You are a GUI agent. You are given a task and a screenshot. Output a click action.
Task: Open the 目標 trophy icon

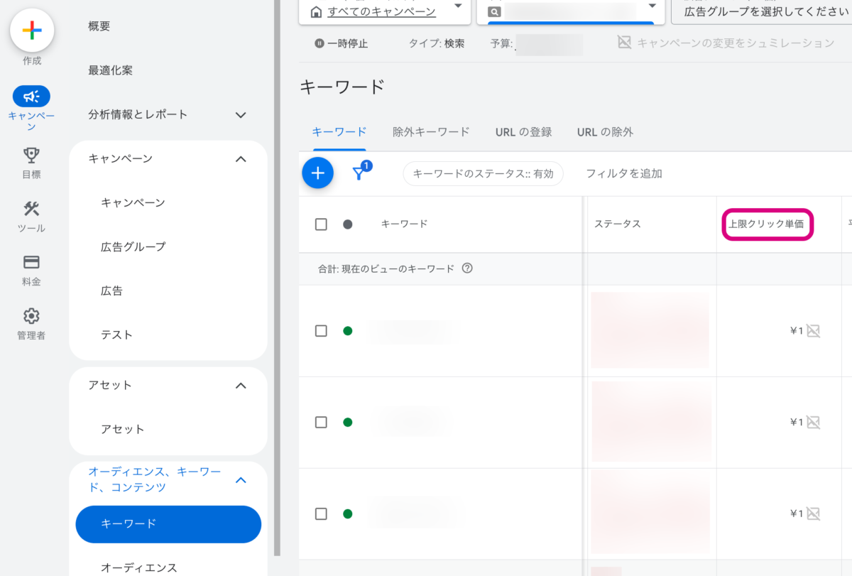31,156
